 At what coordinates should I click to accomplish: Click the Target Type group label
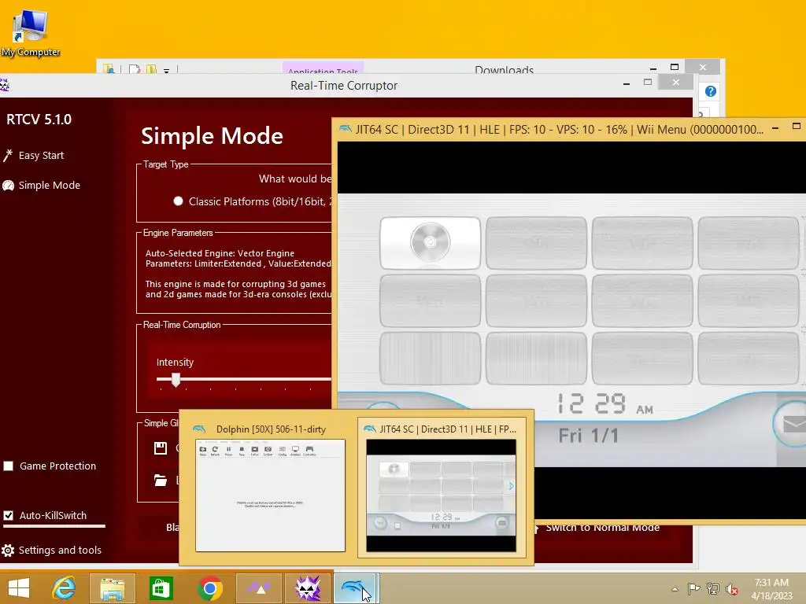pyautogui.click(x=165, y=164)
